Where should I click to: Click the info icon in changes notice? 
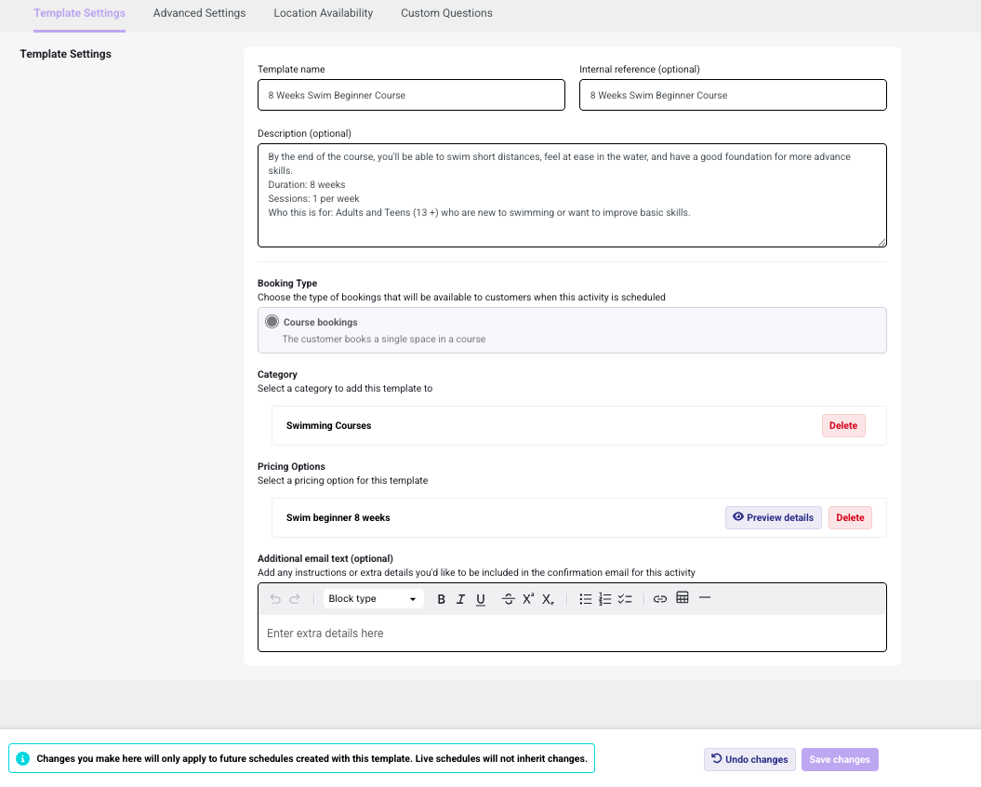22,758
